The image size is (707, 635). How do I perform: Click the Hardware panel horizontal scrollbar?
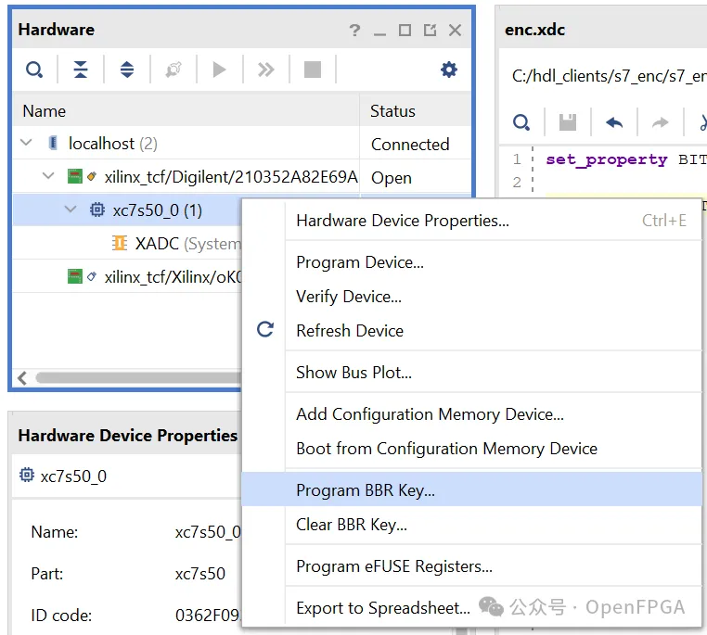(139, 377)
